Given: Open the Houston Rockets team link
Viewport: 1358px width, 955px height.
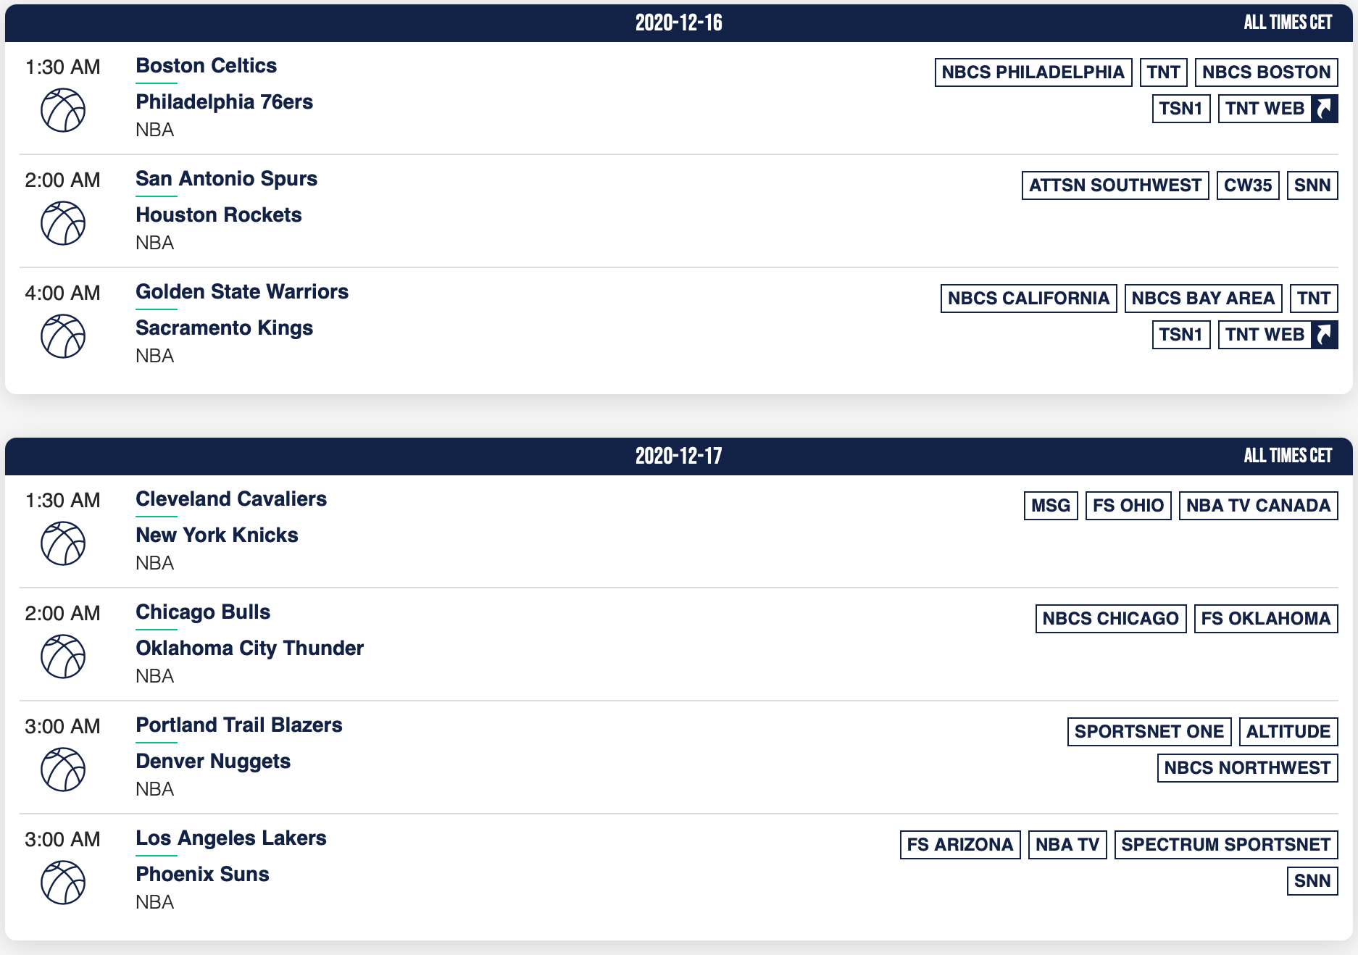Looking at the screenshot, I should pyautogui.click(x=219, y=215).
